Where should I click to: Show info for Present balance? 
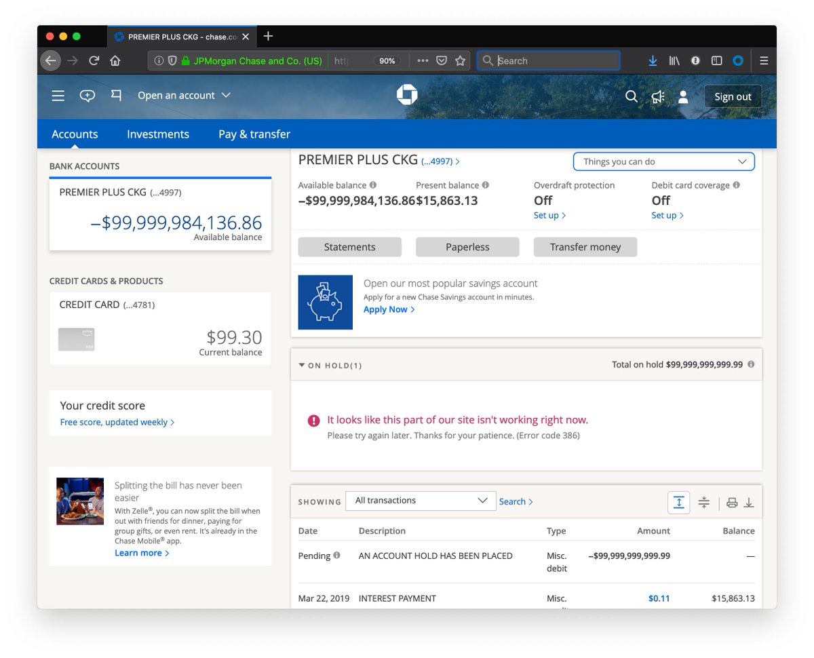pyautogui.click(x=485, y=185)
